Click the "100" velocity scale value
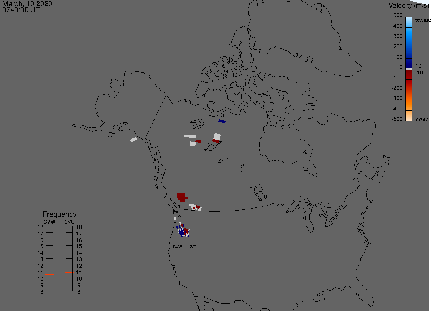Screen dimensions: 431x311 point(398,57)
